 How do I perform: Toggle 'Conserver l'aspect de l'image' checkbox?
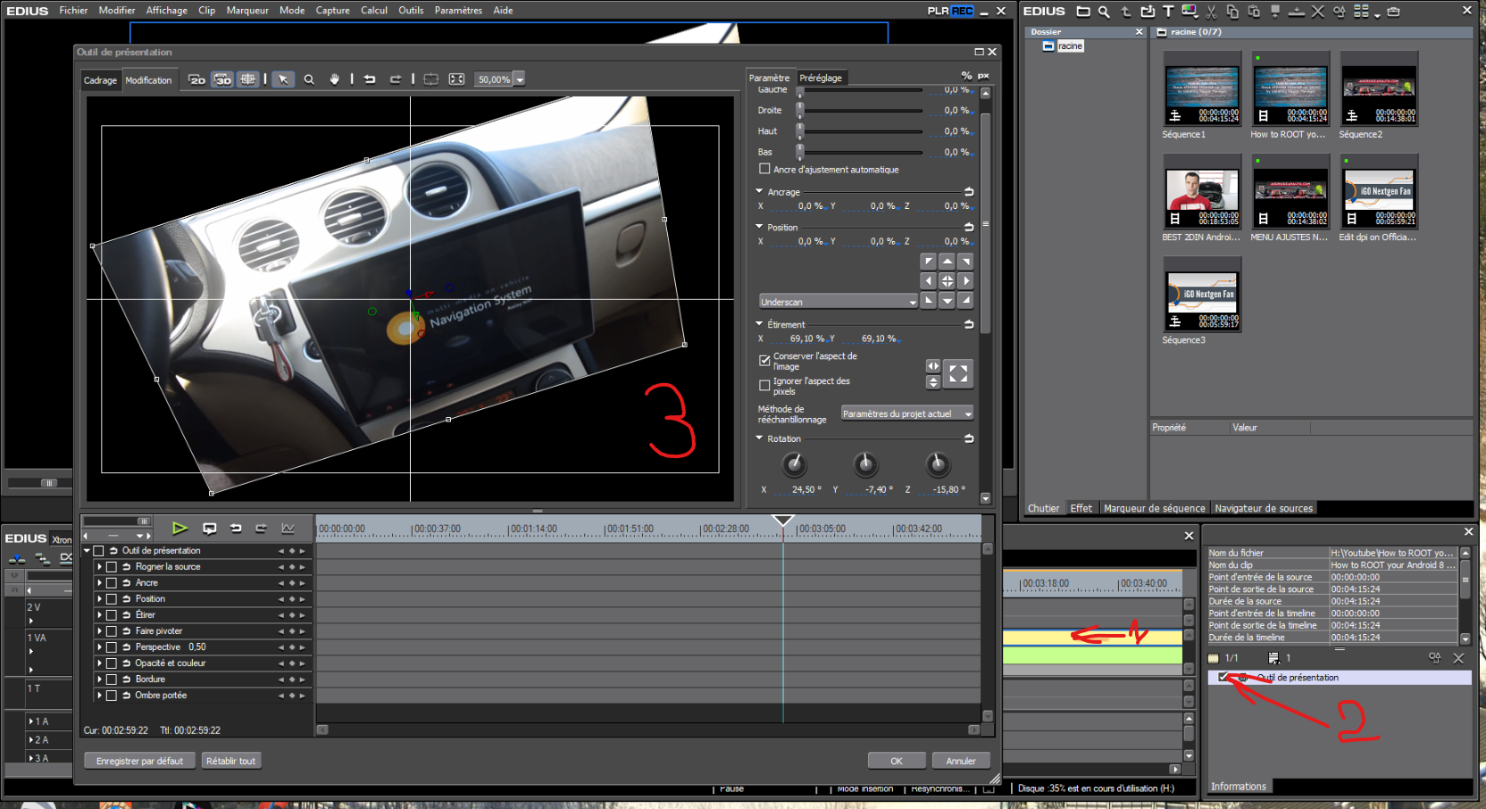(764, 361)
